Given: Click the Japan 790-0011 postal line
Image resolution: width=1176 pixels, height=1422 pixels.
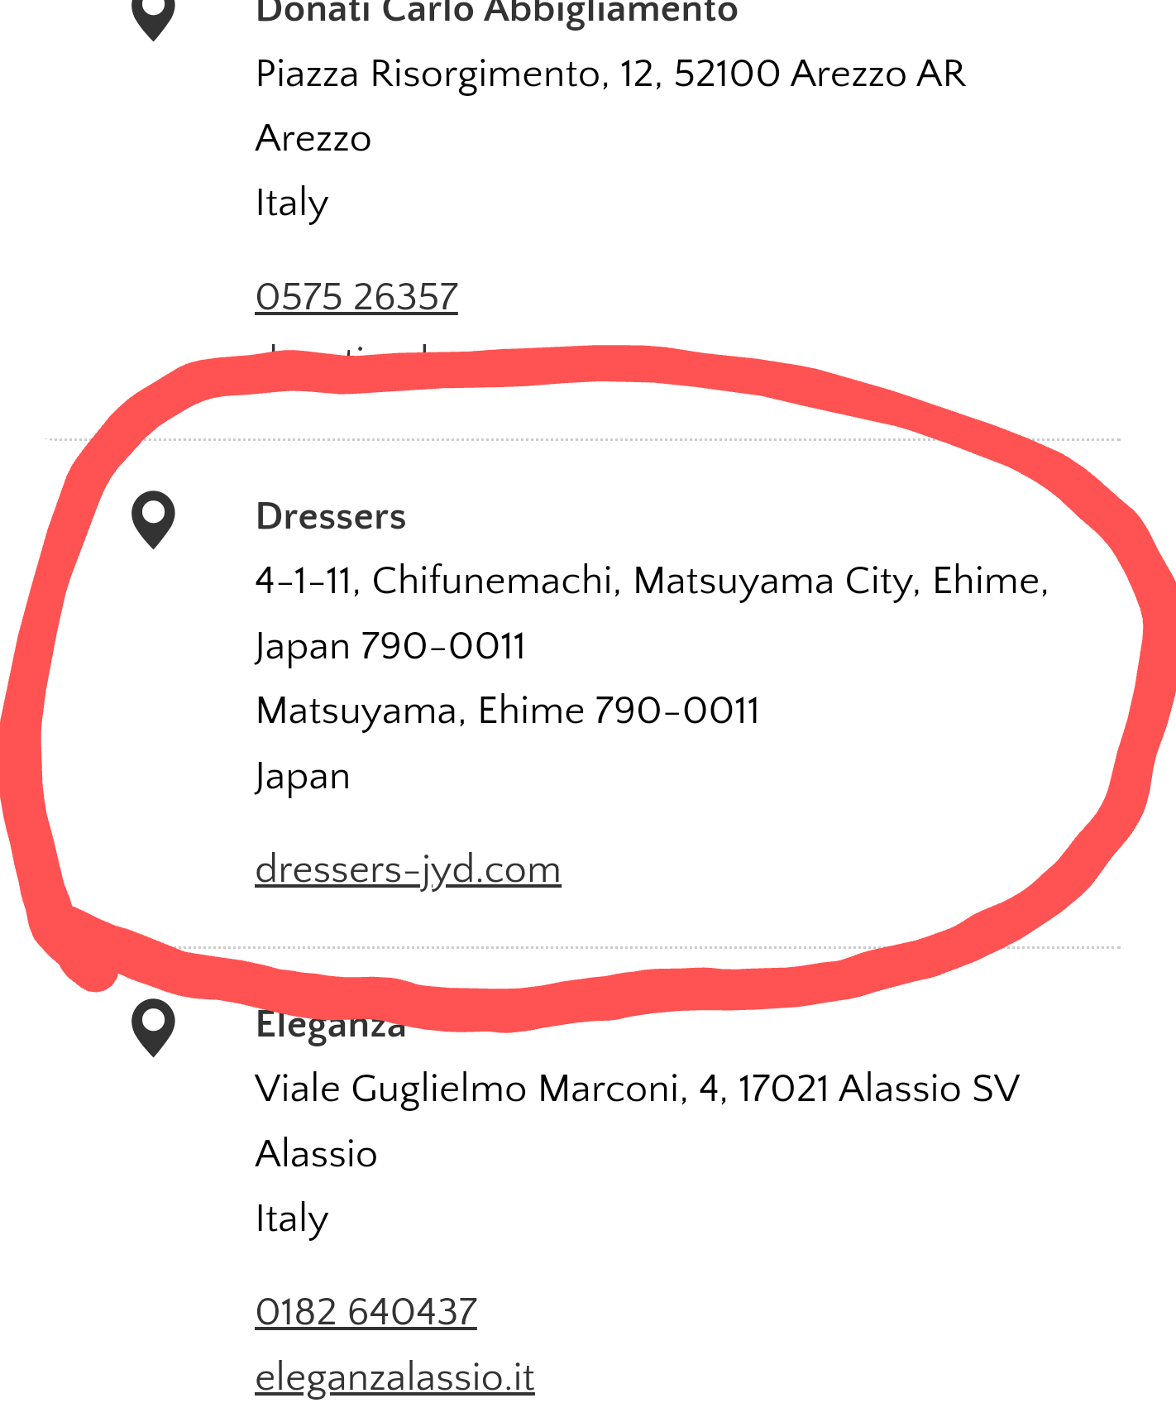Looking at the screenshot, I should pos(390,647).
